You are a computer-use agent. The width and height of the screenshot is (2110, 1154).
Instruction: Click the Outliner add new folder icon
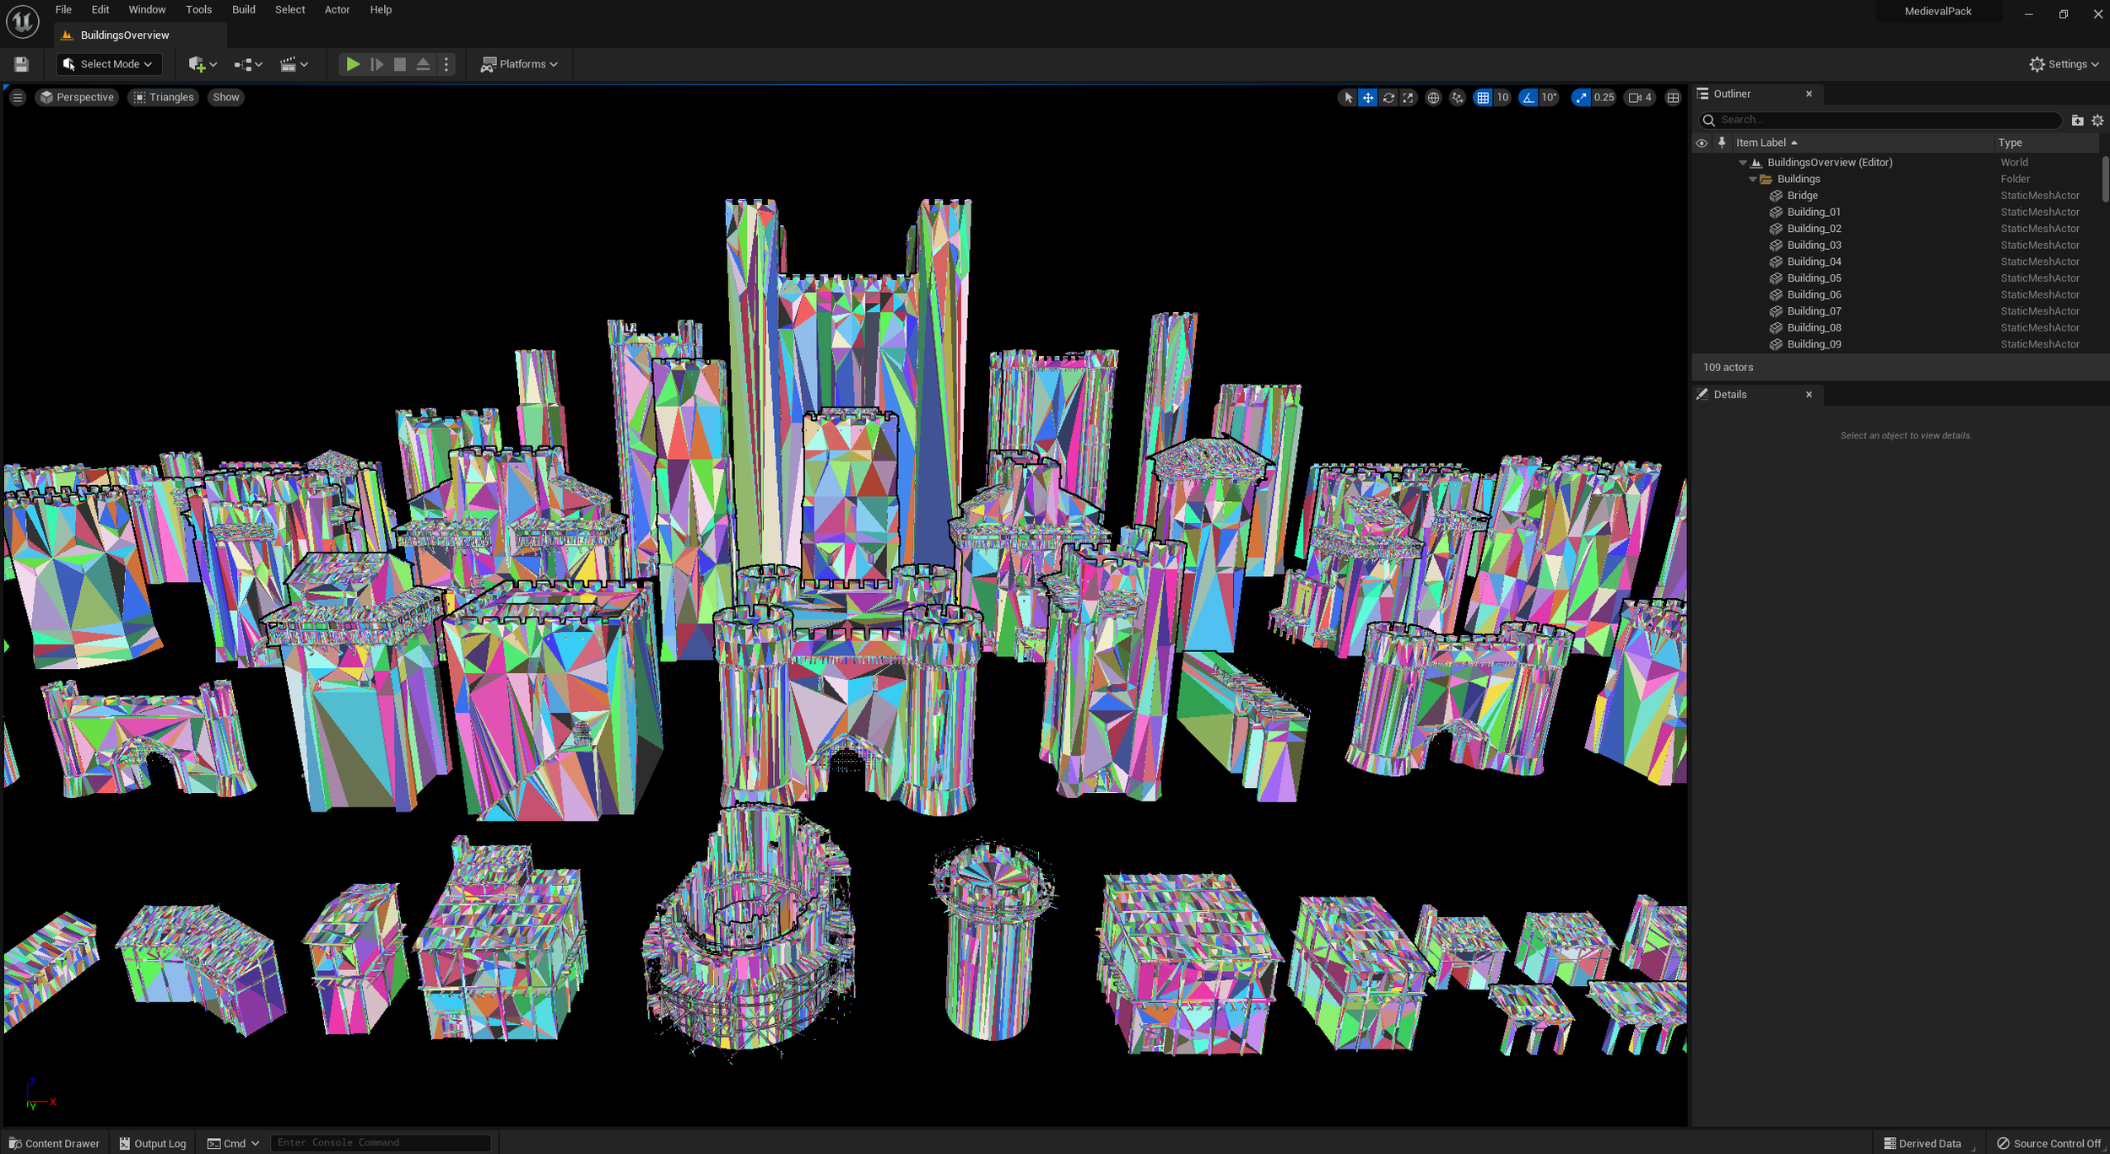2077,121
